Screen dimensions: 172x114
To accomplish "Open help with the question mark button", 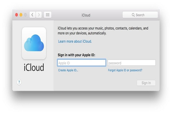I will [19, 82].
